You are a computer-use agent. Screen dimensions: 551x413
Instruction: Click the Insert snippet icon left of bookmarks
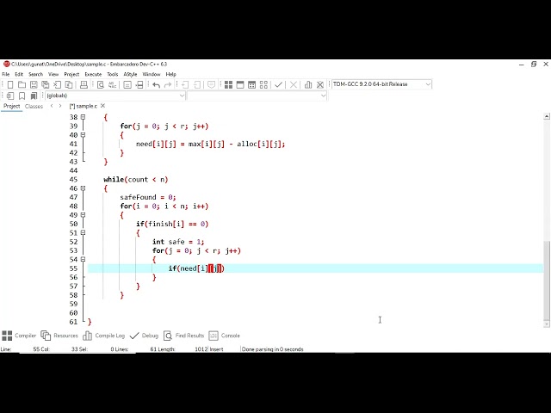(x=10, y=96)
